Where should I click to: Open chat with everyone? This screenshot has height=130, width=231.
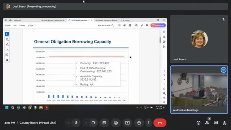[216, 123]
